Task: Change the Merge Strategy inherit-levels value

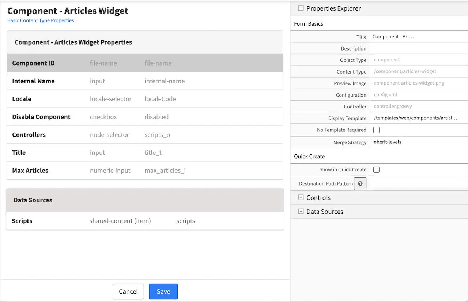Action: (x=419, y=142)
